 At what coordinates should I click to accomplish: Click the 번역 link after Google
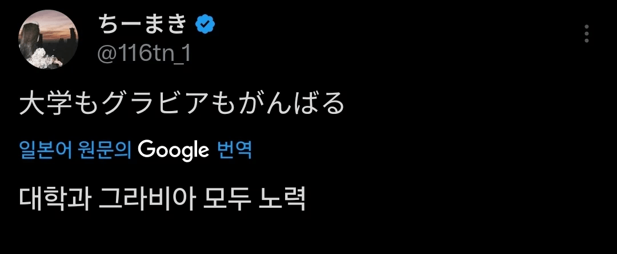point(235,150)
